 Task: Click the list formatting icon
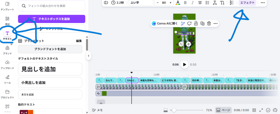pyautogui.click(x=207, y=3)
